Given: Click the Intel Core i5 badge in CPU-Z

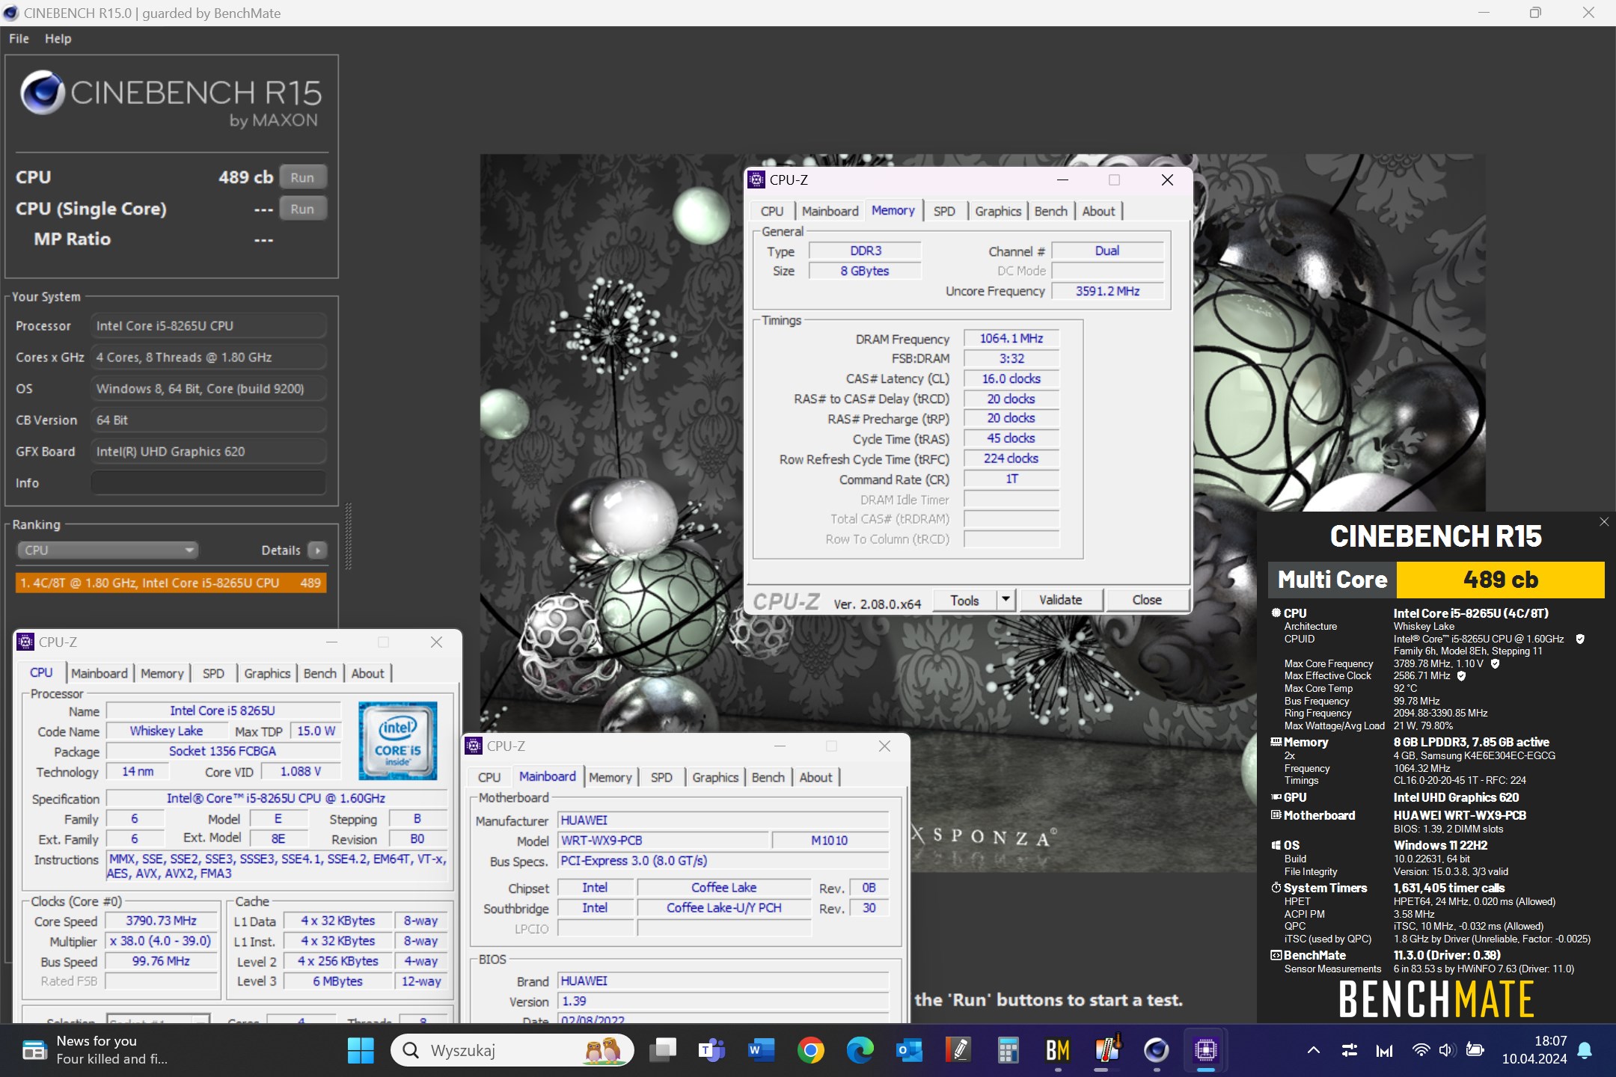Looking at the screenshot, I should [x=397, y=740].
